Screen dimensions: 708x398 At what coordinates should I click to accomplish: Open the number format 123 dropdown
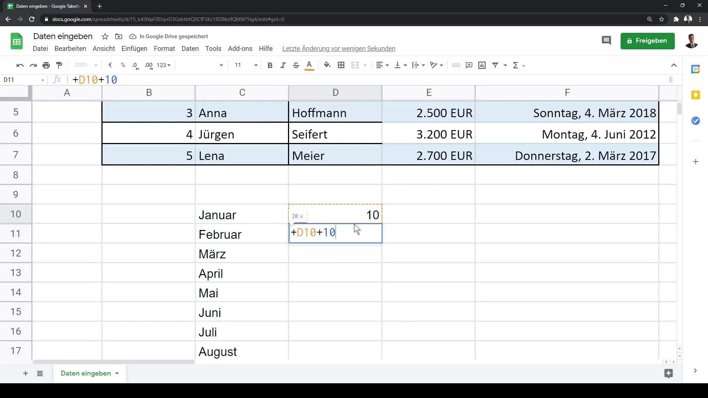pos(164,65)
